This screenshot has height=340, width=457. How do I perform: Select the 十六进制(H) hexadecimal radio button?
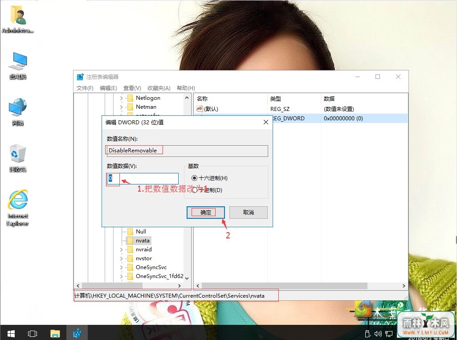pyautogui.click(x=194, y=178)
